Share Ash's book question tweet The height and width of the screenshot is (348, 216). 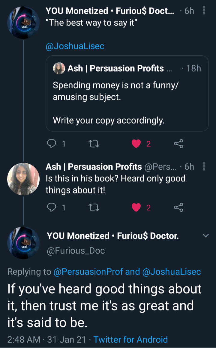click(x=178, y=207)
